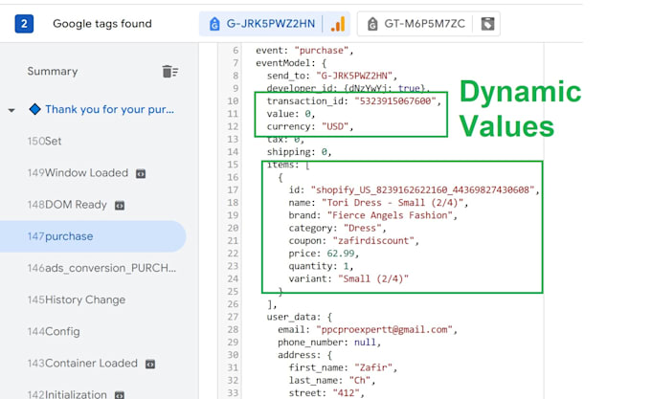Collapse the Thank you page event group
This screenshot has width=651, height=399.
tap(11, 110)
